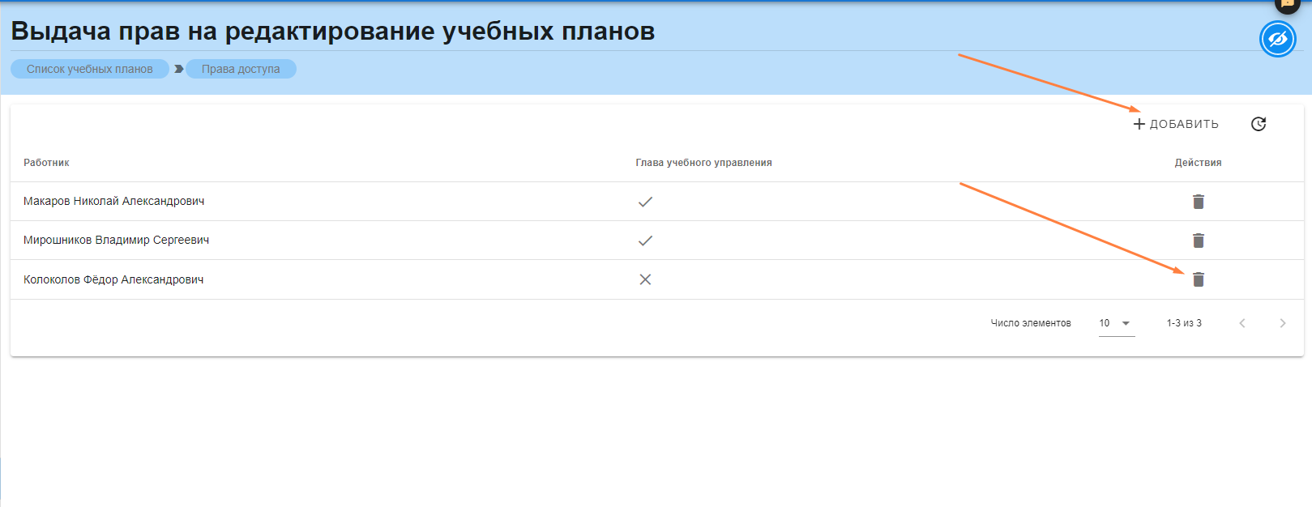
Task: Open the Список учебных планов breadcrumb
Action: [90, 69]
